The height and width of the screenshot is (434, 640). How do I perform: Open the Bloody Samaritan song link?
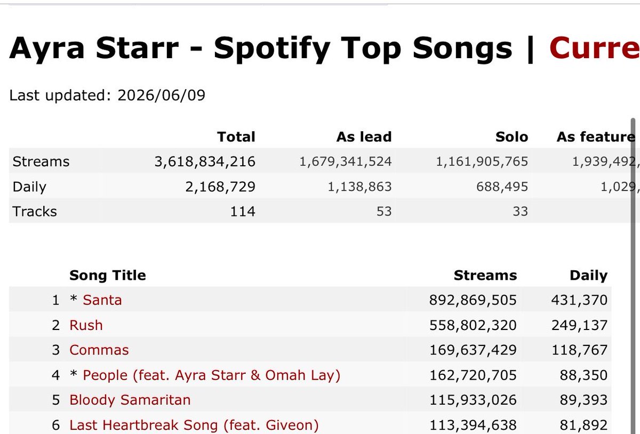[x=130, y=400]
